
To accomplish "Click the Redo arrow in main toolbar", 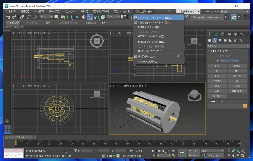I will click(15, 17).
